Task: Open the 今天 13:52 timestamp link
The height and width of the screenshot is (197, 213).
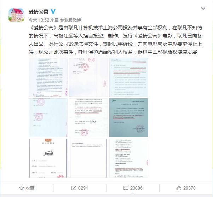Action: click(x=39, y=20)
